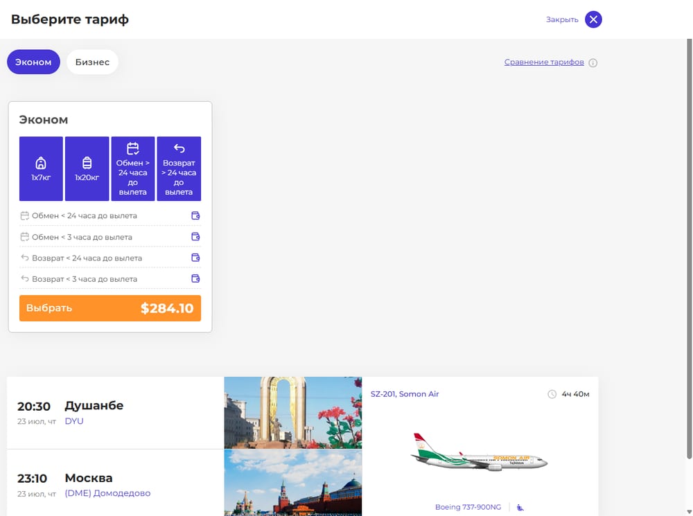Screen dimensions: 693x516
Task: Click wallet icon for Обмен < 24 часа
Action: [x=195, y=215]
